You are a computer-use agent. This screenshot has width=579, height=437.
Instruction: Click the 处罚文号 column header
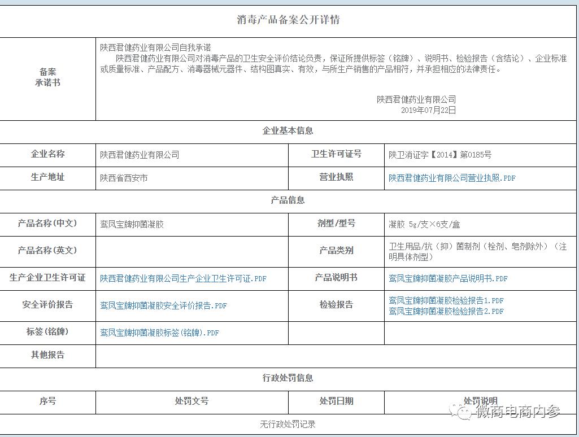coord(191,401)
